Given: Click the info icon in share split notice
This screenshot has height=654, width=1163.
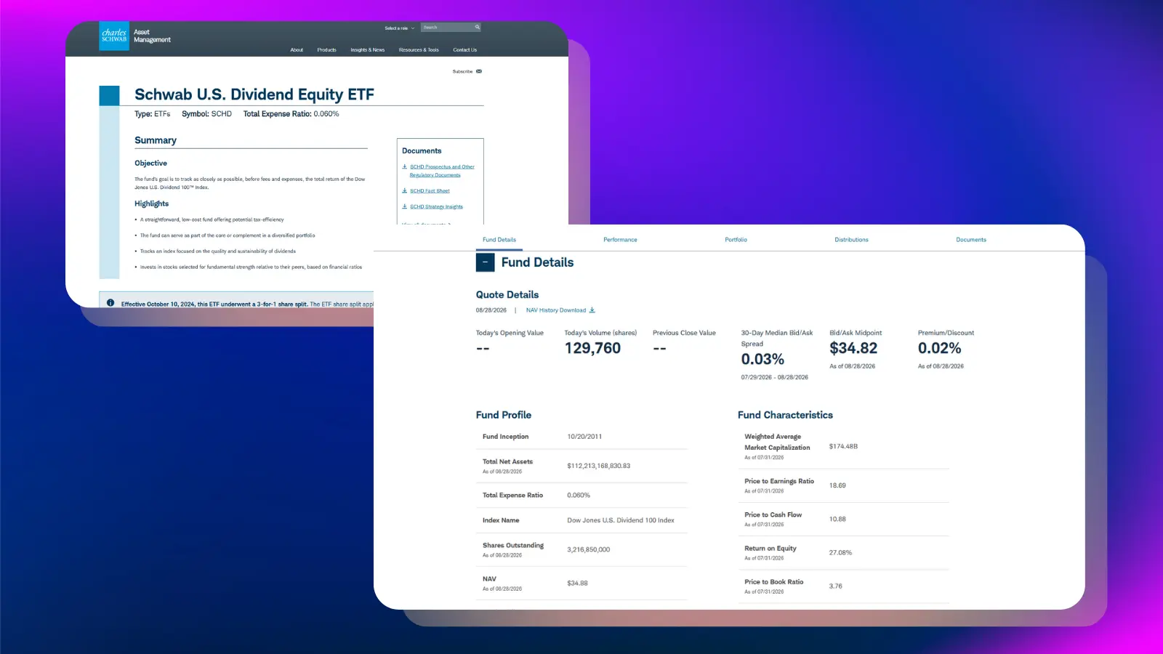Looking at the screenshot, I should point(110,303).
